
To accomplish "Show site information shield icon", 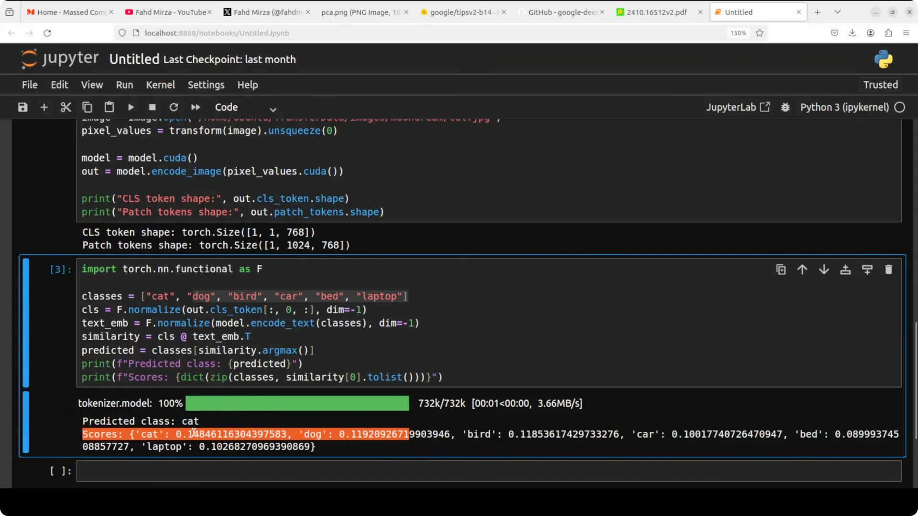I will pos(122,33).
